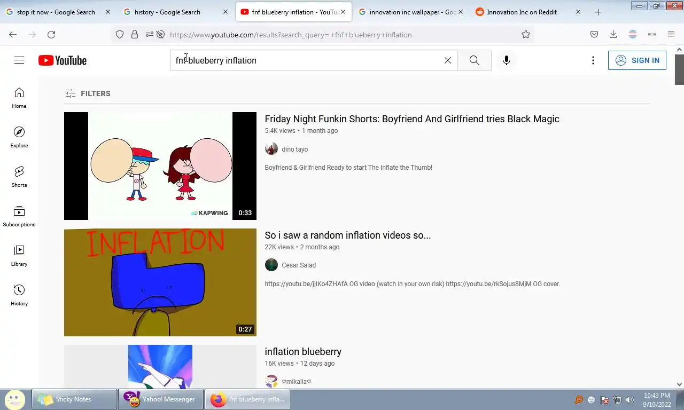Visit the mikaila channel
This screenshot has height=410, width=684.
pyautogui.click(x=297, y=382)
